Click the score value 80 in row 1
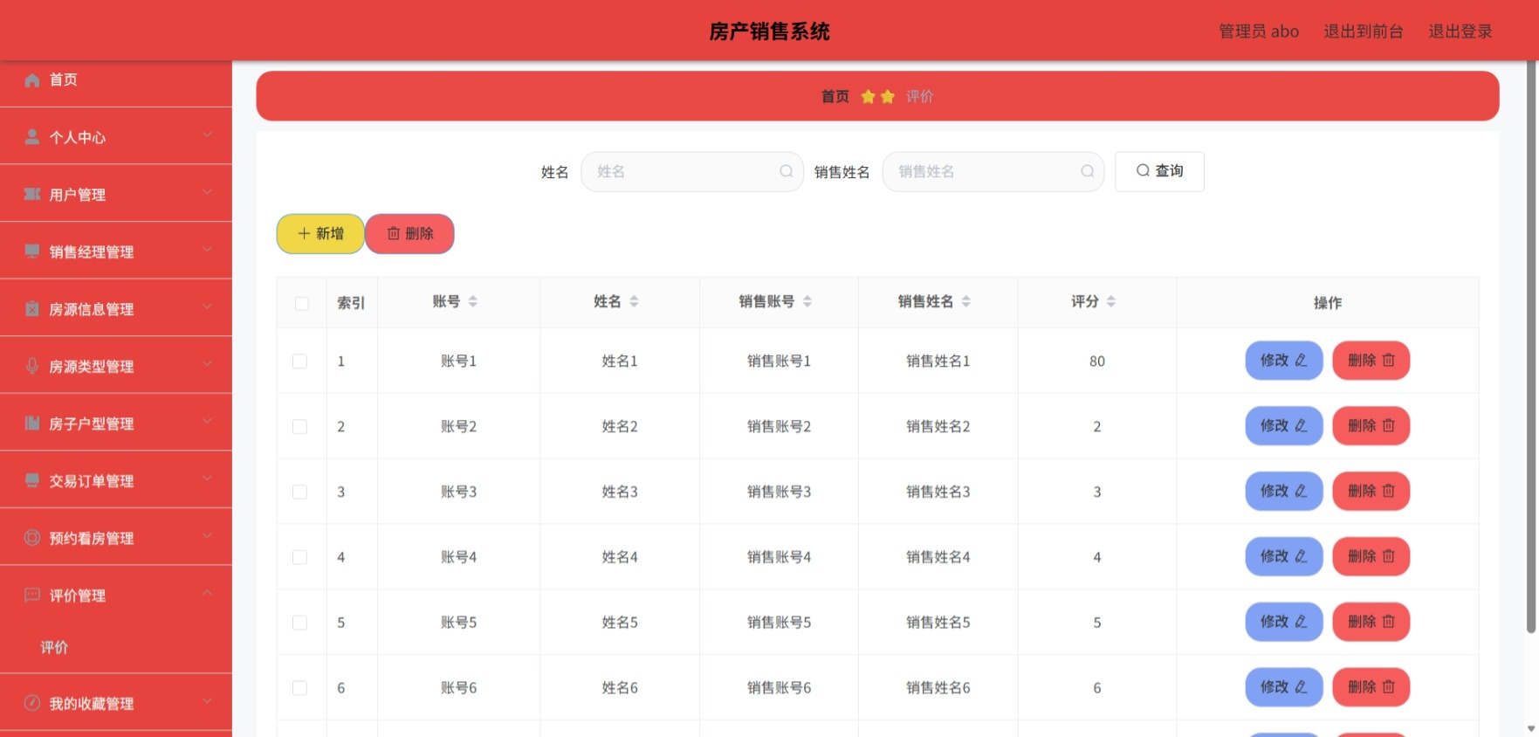 (1096, 362)
